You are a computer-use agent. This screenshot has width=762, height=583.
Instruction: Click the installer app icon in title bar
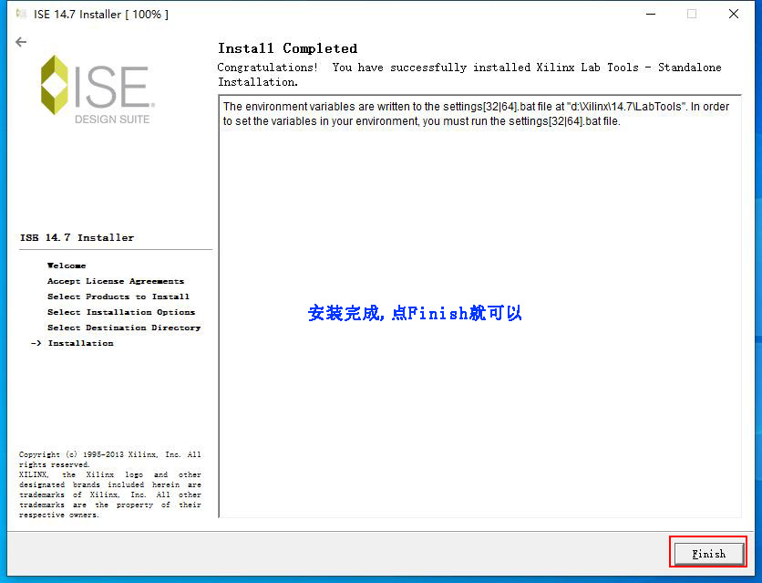click(21, 14)
